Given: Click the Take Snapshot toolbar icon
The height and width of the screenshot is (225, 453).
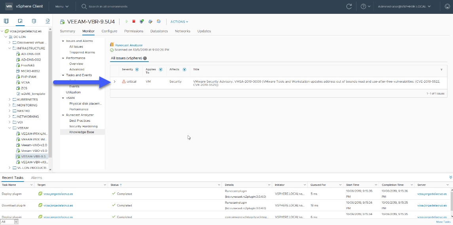Looking at the screenshot, I should [x=159, y=21].
